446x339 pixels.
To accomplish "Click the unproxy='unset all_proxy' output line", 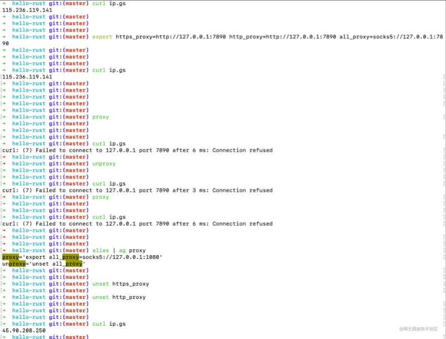I will point(44,264).
